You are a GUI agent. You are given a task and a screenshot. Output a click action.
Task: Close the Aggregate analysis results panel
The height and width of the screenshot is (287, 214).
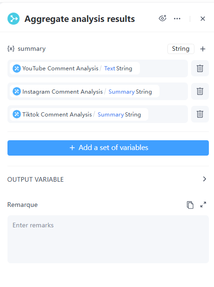click(x=203, y=19)
